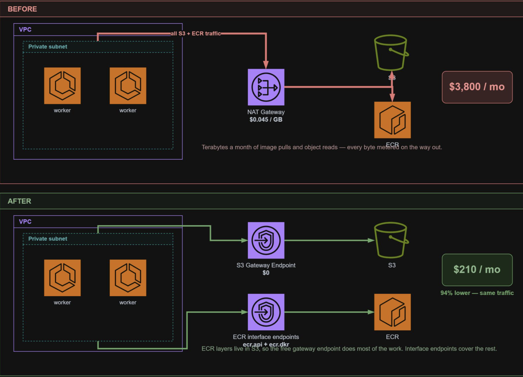Click the '94% lower — same traffic' text
523x377 pixels.
click(x=477, y=293)
